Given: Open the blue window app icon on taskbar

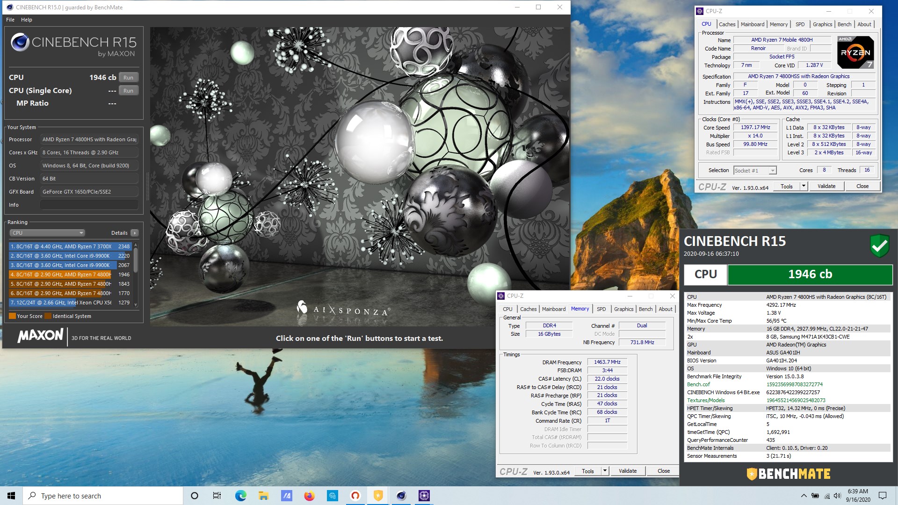Looking at the screenshot, I should [x=332, y=496].
